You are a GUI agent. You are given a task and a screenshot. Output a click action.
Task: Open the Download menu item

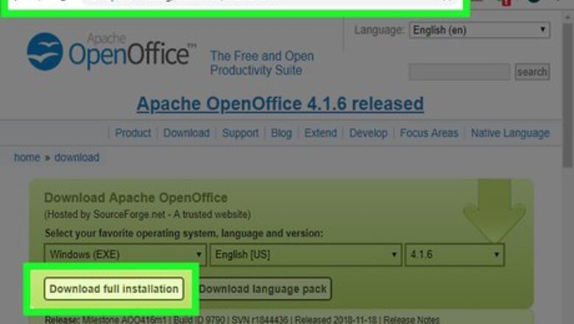click(x=186, y=133)
